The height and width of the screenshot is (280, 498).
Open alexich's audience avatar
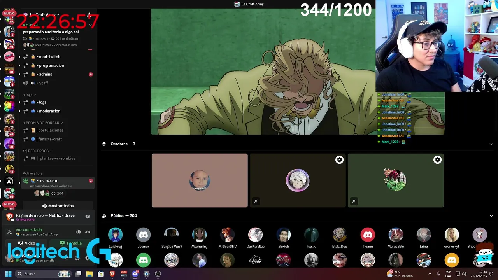coord(283,234)
